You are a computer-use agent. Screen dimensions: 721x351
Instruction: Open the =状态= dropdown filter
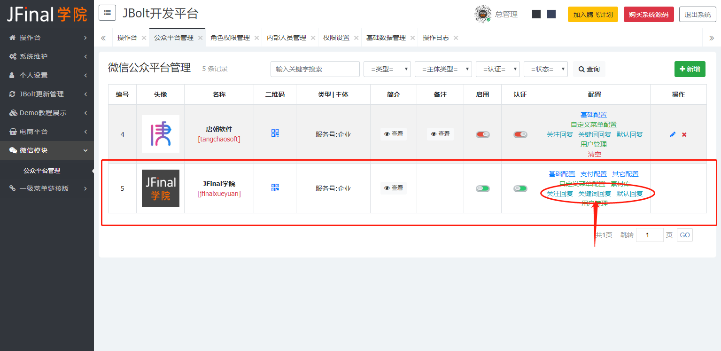tap(546, 69)
